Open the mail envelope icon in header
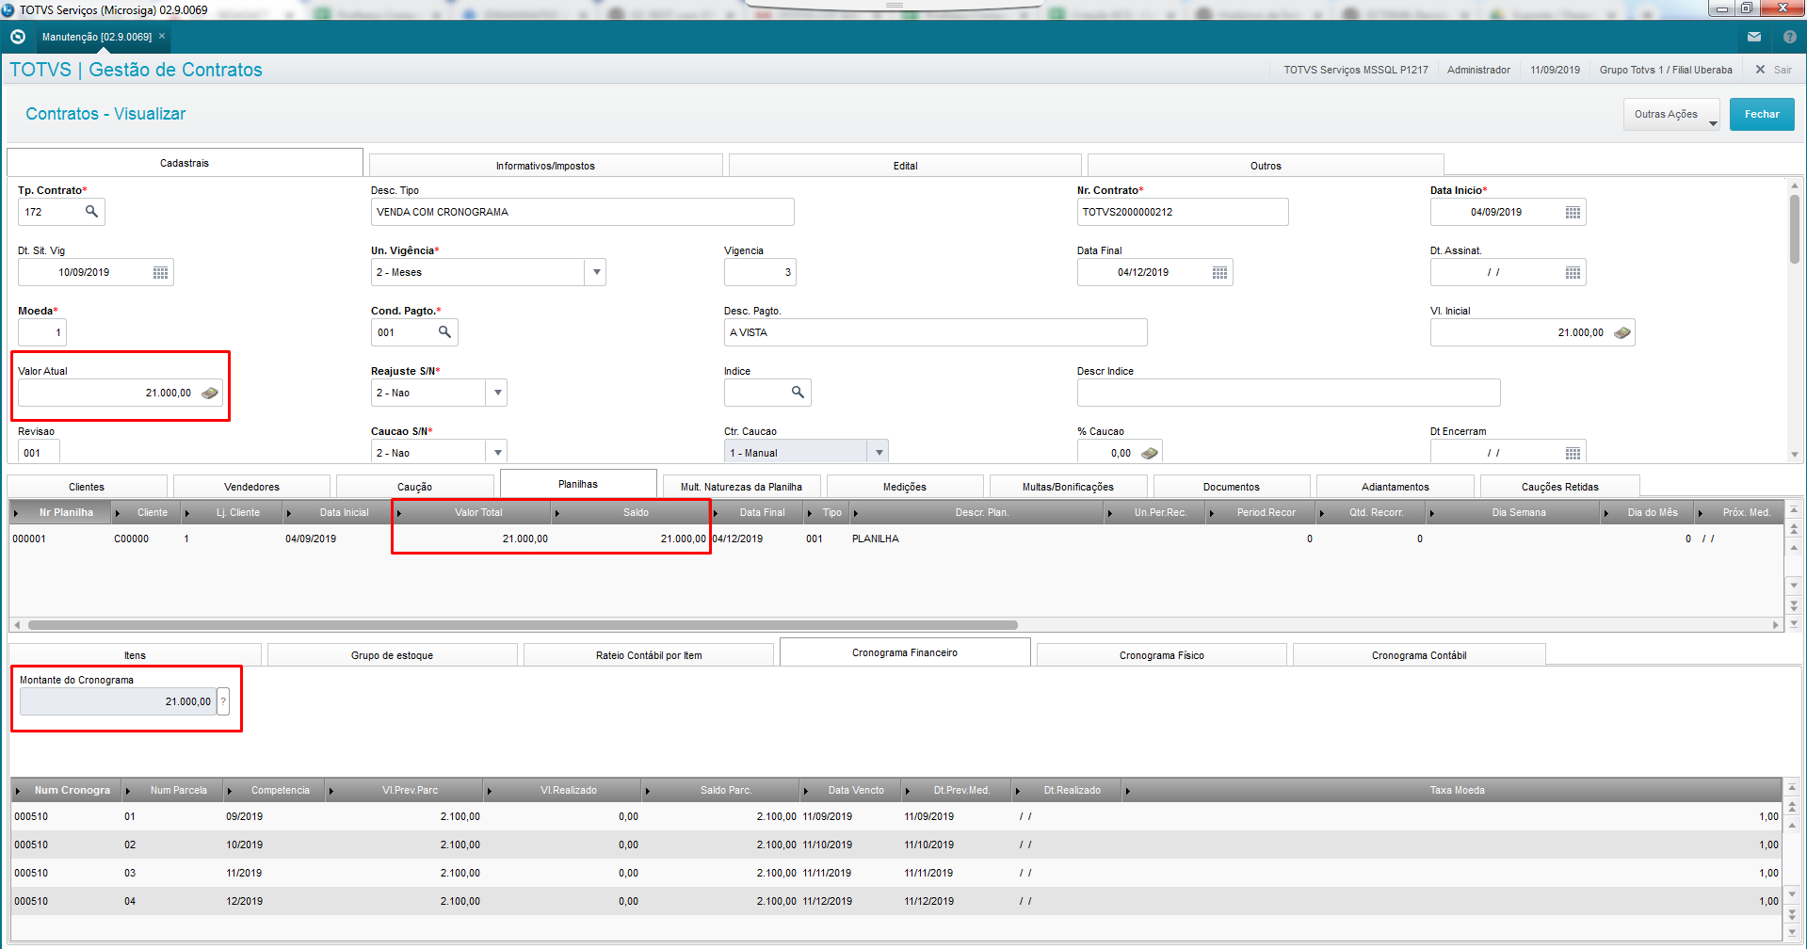 1754,37
